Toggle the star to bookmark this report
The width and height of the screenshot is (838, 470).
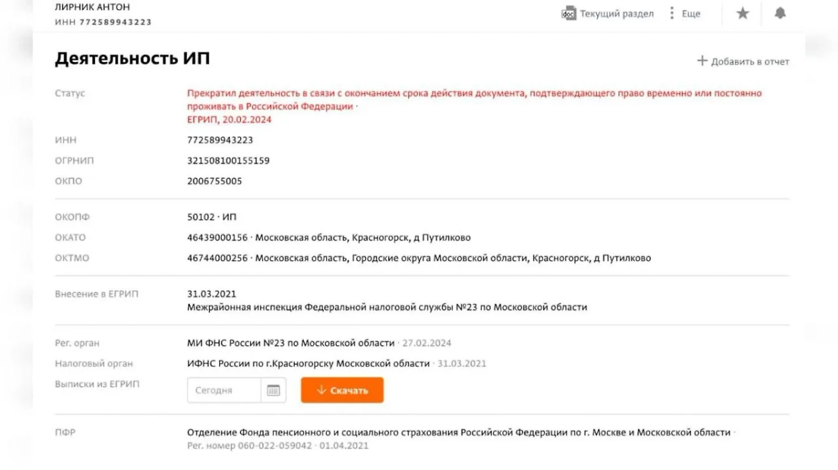tap(742, 13)
